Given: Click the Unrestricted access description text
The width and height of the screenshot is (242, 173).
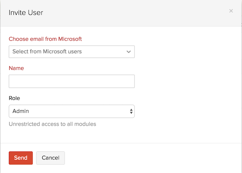Looking at the screenshot, I should [x=52, y=124].
